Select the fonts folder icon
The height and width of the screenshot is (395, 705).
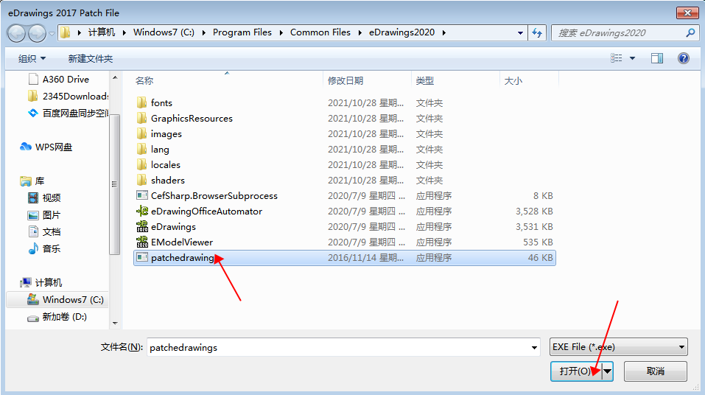click(141, 102)
